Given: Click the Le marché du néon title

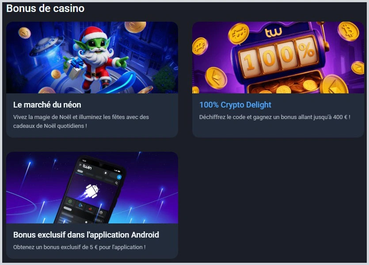Looking at the screenshot, I should (47, 105).
